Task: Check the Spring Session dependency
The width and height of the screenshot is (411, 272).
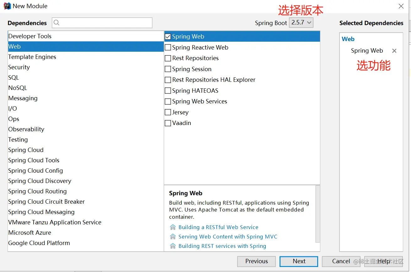Action: 168,69
